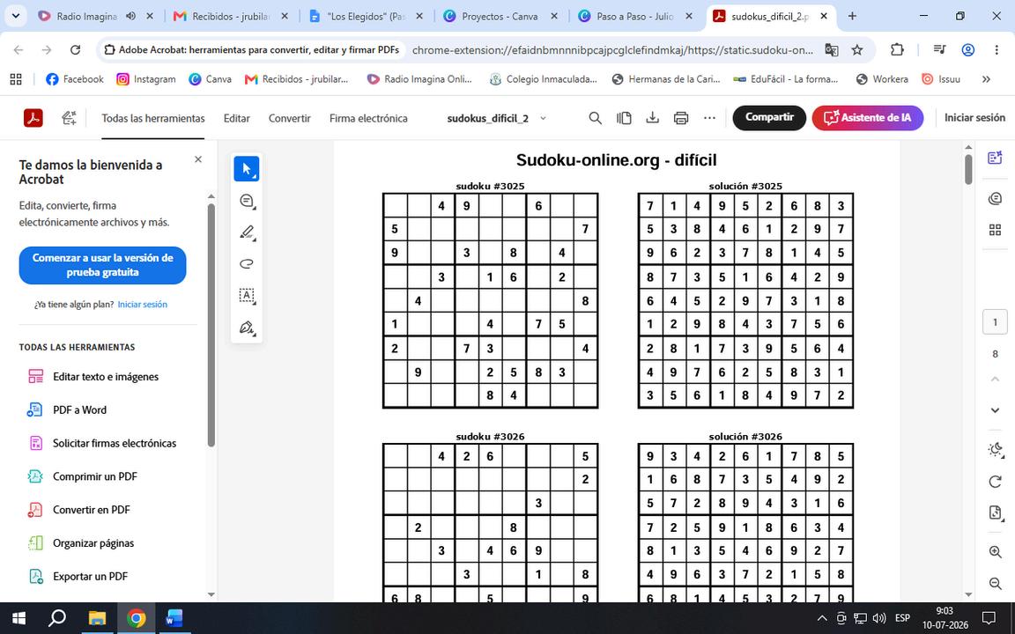Click the Iniciar sesión link in welcome panel
The width and height of the screenshot is (1015, 634).
point(143,304)
